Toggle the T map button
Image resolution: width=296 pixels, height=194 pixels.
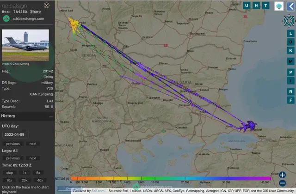click(265, 6)
